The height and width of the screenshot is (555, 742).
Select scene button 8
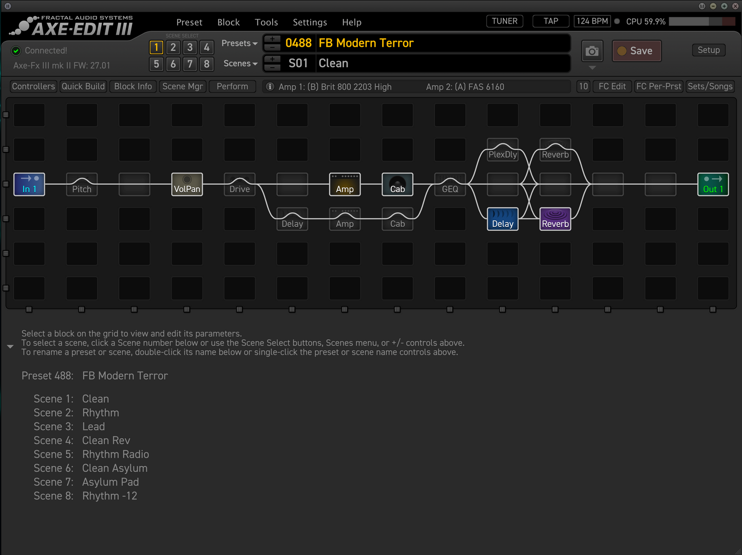(x=206, y=64)
